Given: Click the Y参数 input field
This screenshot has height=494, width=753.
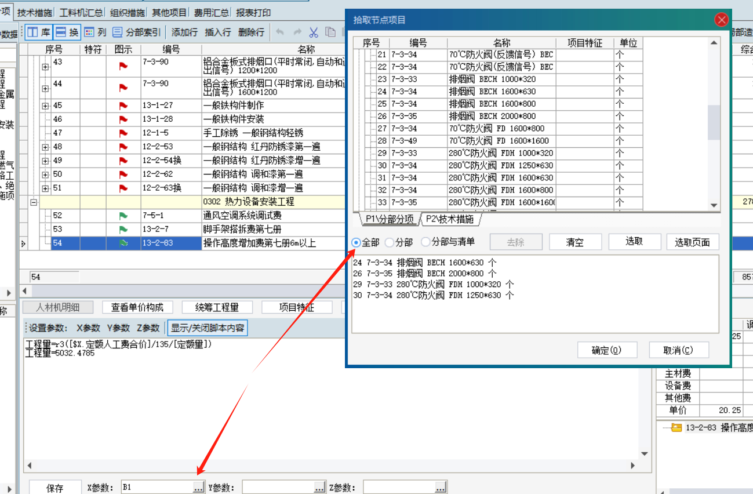Looking at the screenshot, I should (278, 488).
